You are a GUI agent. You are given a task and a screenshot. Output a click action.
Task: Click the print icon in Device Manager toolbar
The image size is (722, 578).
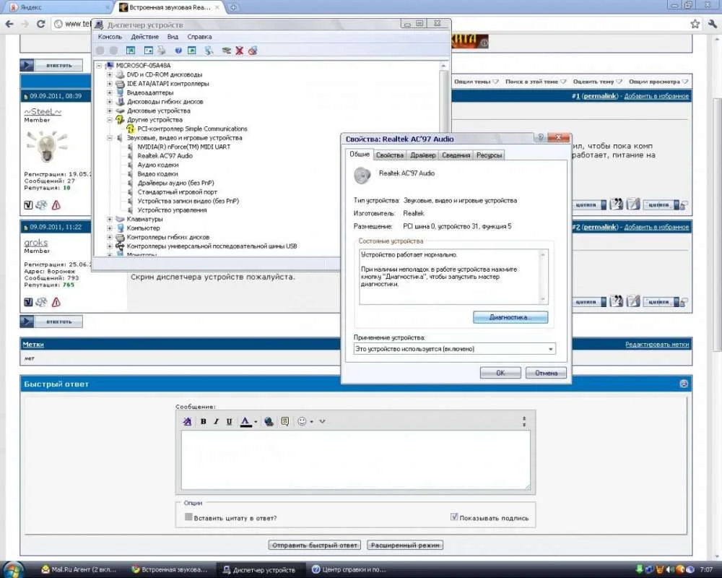coord(161,51)
